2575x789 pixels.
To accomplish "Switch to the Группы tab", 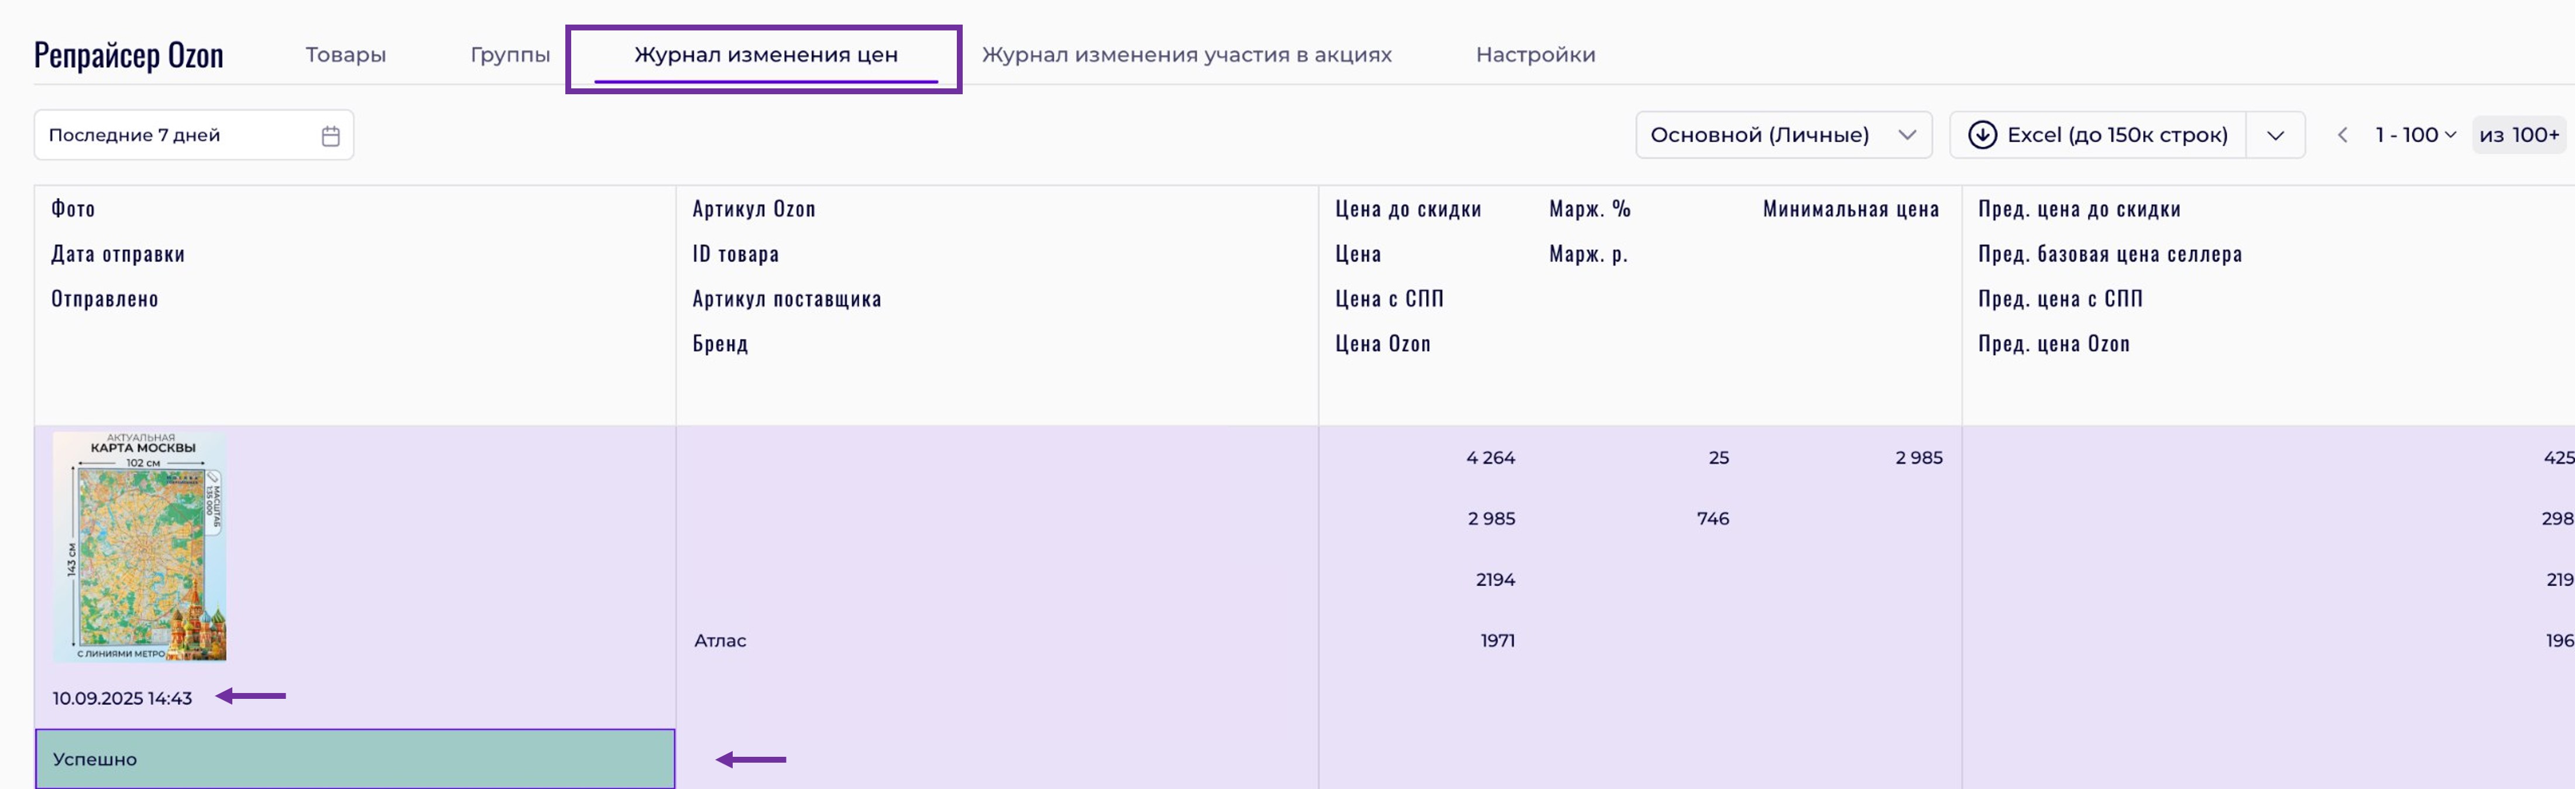I will pos(510,55).
